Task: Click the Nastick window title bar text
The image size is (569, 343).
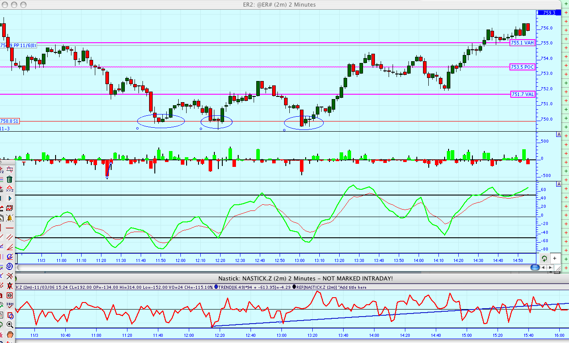Action: click(306, 278)
